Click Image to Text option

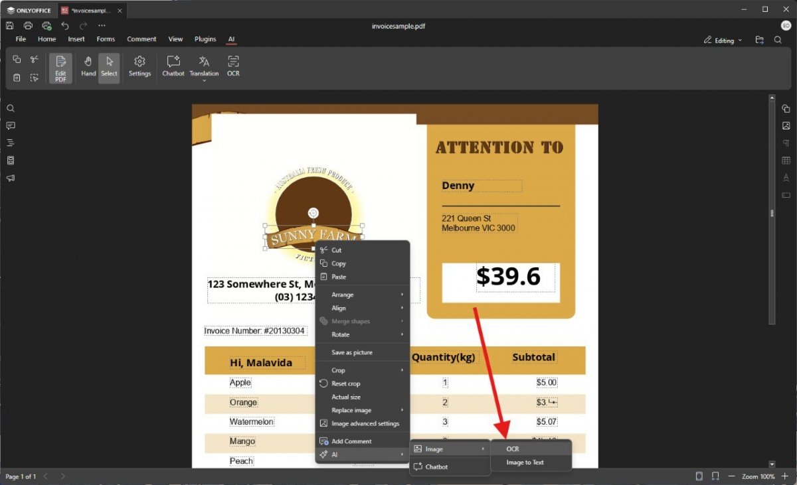tap(525, 462)
